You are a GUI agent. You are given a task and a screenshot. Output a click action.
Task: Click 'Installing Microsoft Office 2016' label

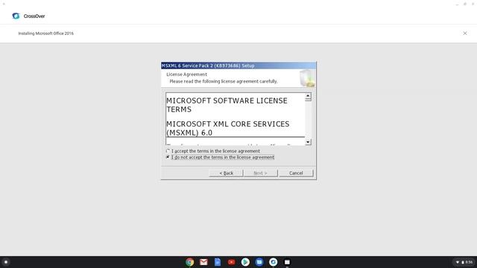(46, 33)
